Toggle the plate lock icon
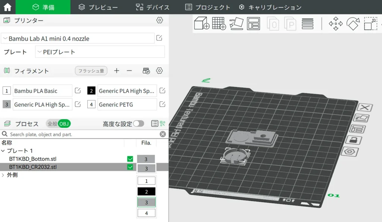The width and height of the screenshot is (382, 222). pyautogui.click(x=354, y=140)
